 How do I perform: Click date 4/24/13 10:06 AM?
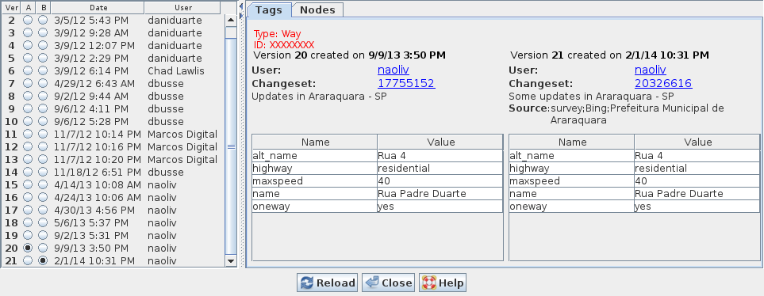tap(98, 197)
